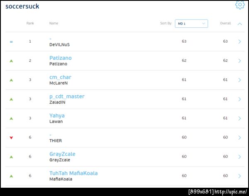Click the red down arrow beside THIER

point(11,138)
